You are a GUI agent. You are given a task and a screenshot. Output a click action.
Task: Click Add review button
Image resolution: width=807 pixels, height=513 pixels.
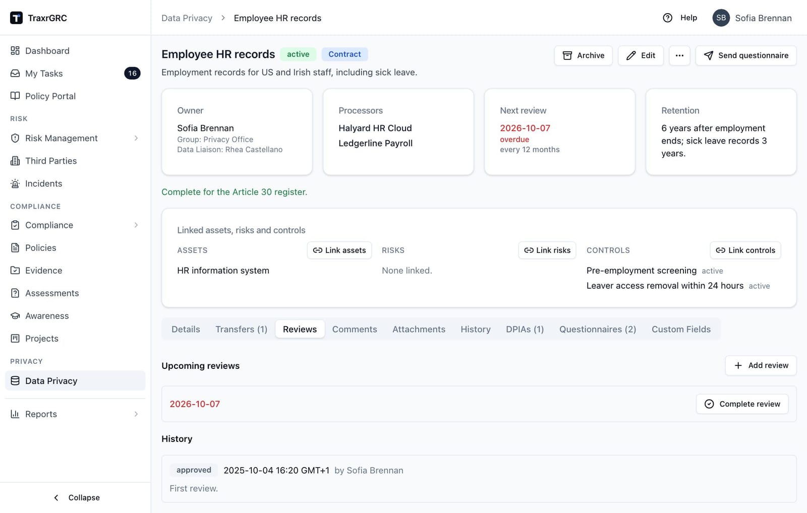point(761,365)
